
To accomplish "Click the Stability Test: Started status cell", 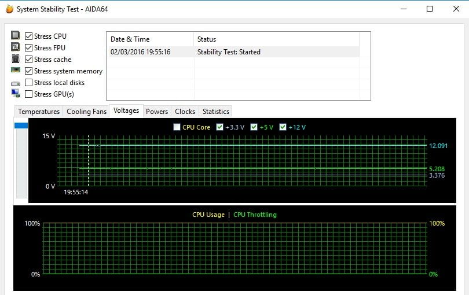I will pos(229,52).
